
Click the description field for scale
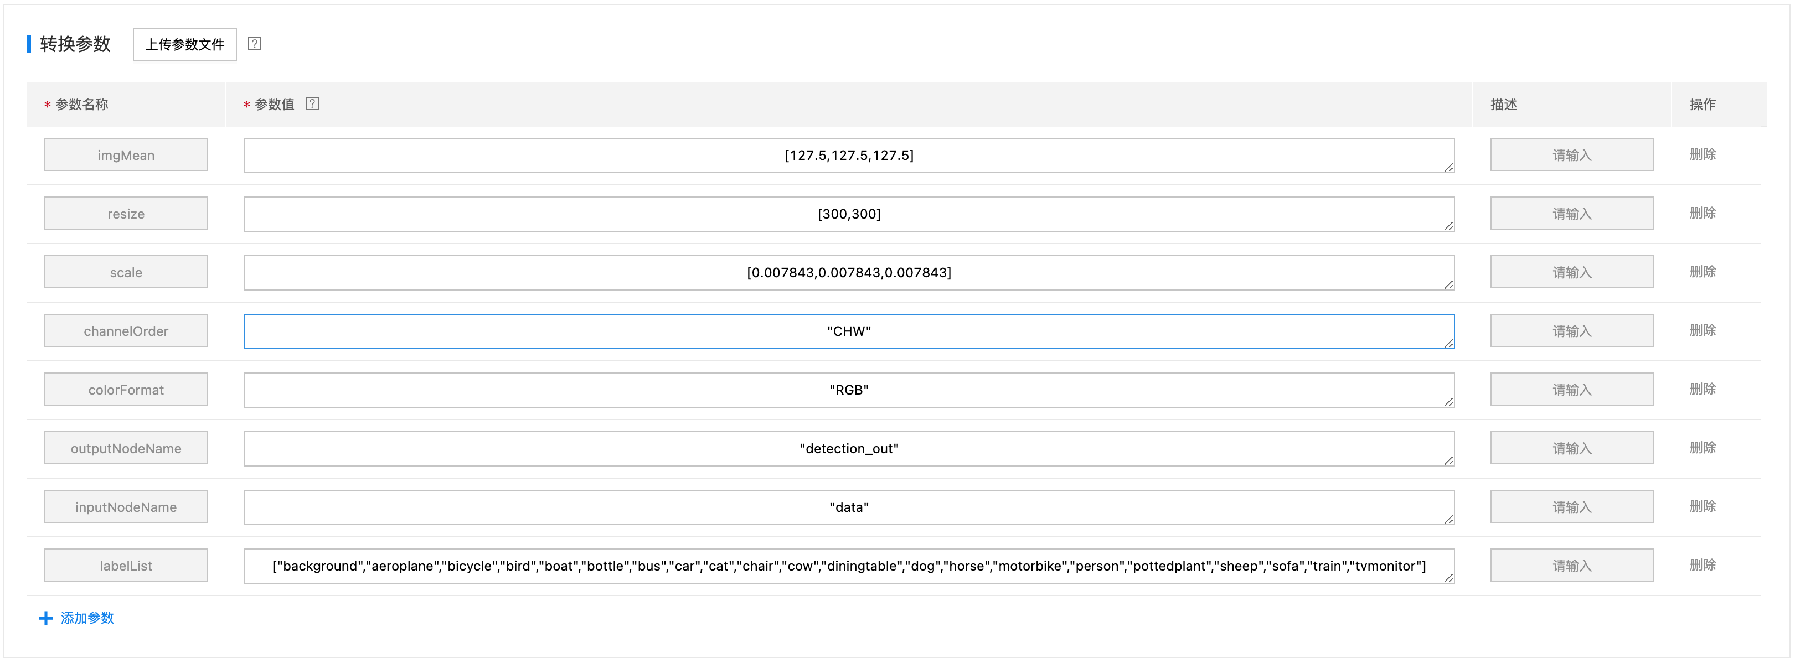(1572, 272)
